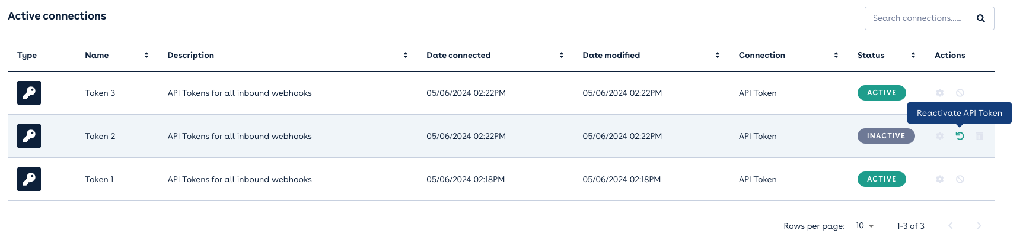Screen dimensions: 1023x243
Task: Delete Token 2 using the trash icon
Action: [980, 136]
